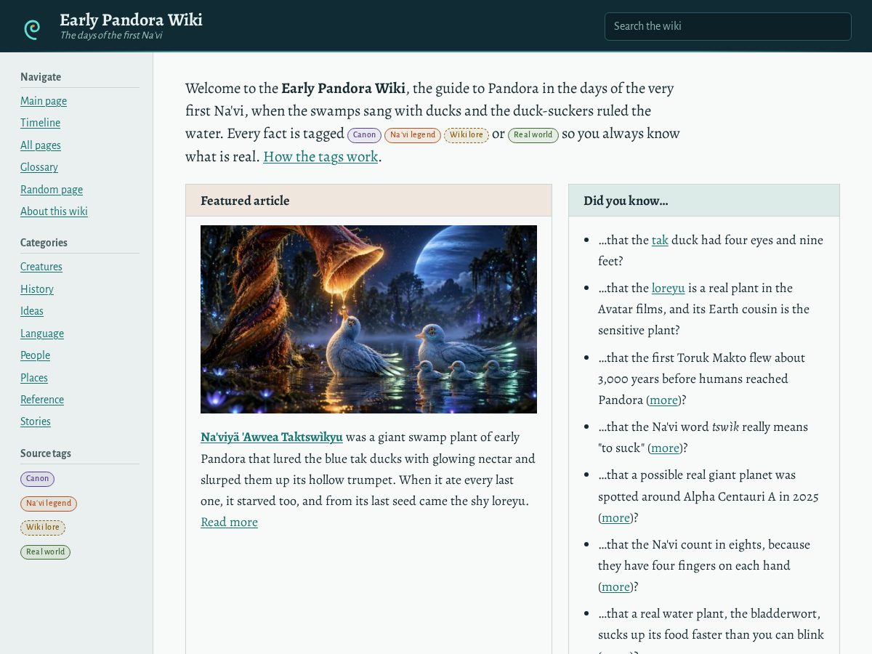Open Main page in Navigate sidebar
The height and width of the screenshot is (654, 872).
[x=44, y=101]
